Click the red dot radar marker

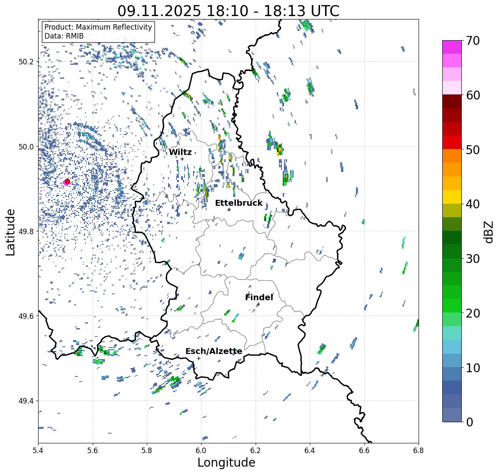tap(67, 181)
